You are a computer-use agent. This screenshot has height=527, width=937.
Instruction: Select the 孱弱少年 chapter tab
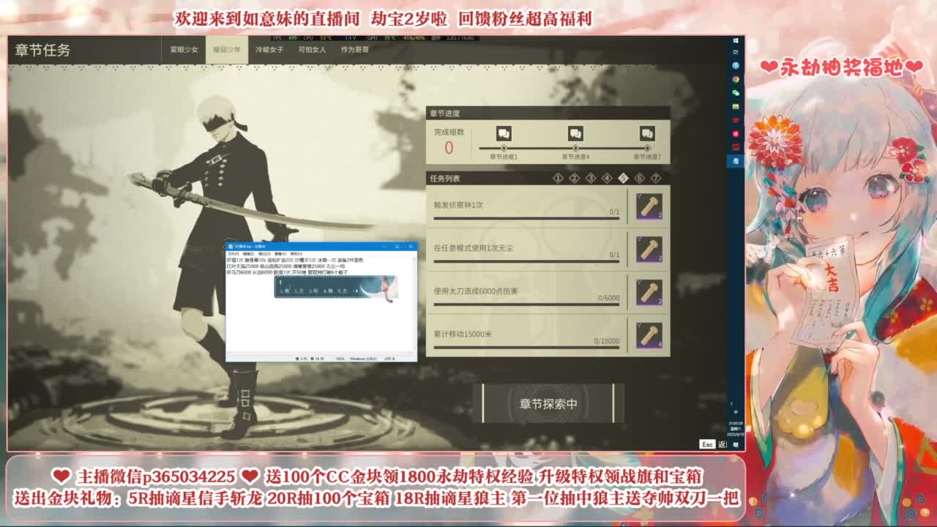click(x=227, y=50)
